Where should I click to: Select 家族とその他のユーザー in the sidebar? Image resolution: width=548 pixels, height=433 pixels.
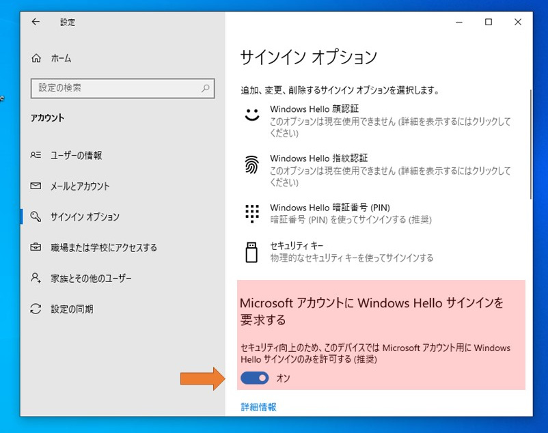(91, 278)
